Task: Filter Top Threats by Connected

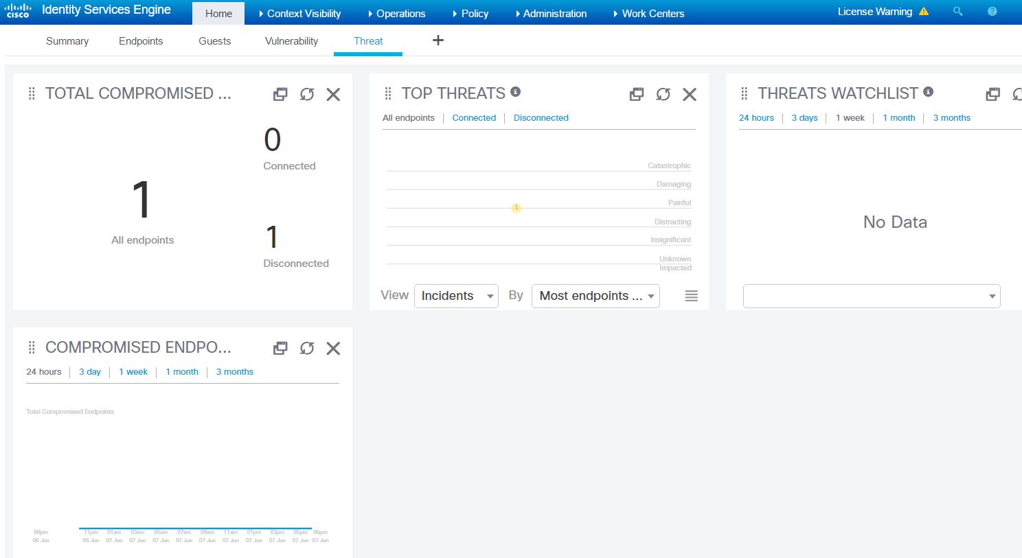Action: 474,118
